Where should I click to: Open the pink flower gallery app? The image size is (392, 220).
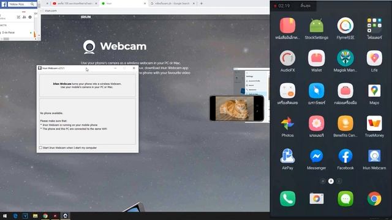[316, 123]
